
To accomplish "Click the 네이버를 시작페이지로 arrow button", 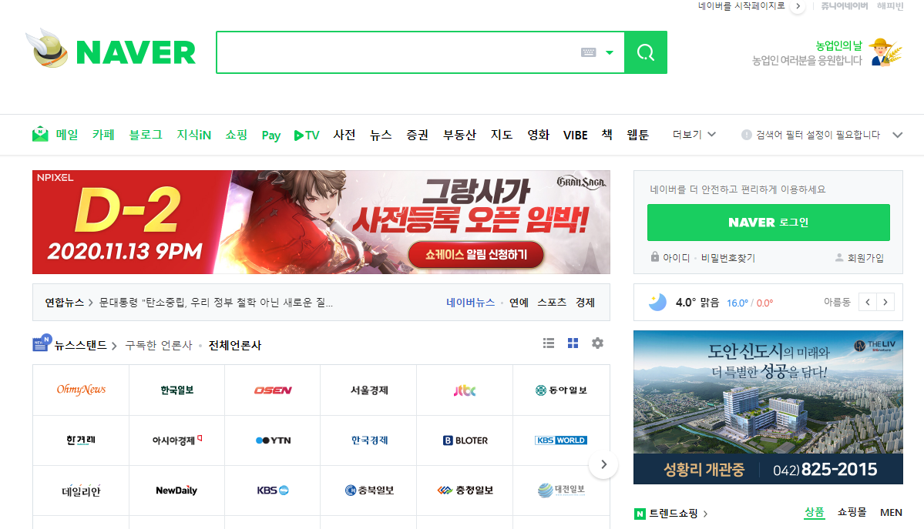I will (x=798, y=6).
